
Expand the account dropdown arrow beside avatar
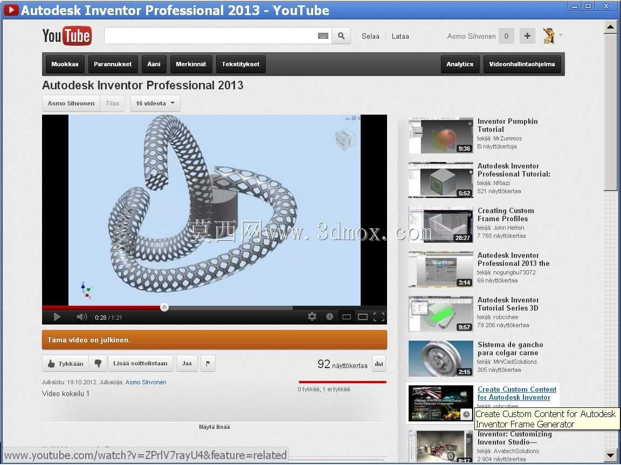coord(561,35)
